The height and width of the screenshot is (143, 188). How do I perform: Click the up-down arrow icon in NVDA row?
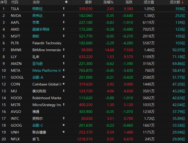[64, 15]
